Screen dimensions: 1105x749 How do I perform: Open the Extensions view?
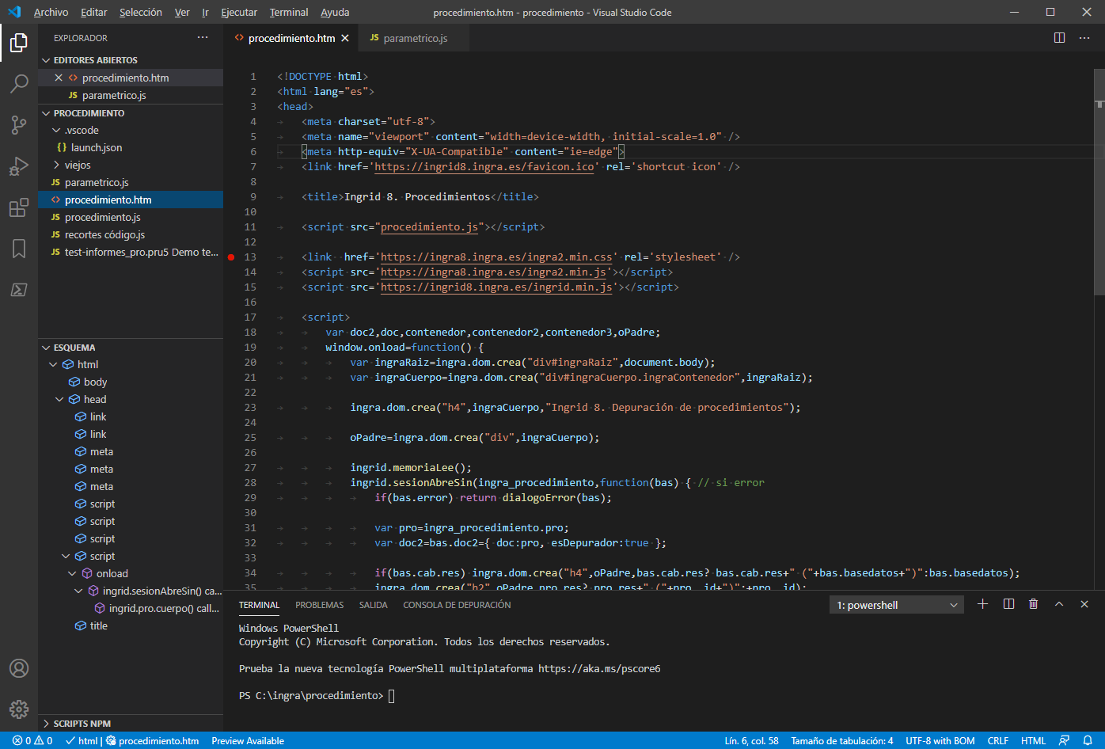19,207
